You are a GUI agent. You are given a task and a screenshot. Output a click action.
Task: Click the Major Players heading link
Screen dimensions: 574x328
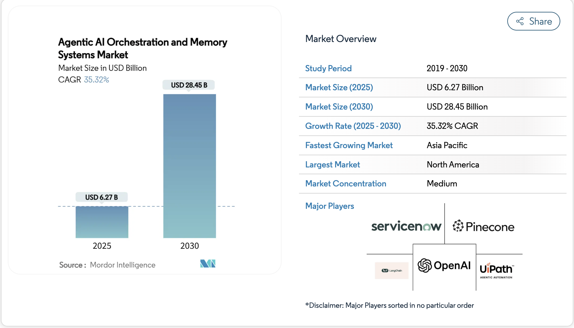330,206
